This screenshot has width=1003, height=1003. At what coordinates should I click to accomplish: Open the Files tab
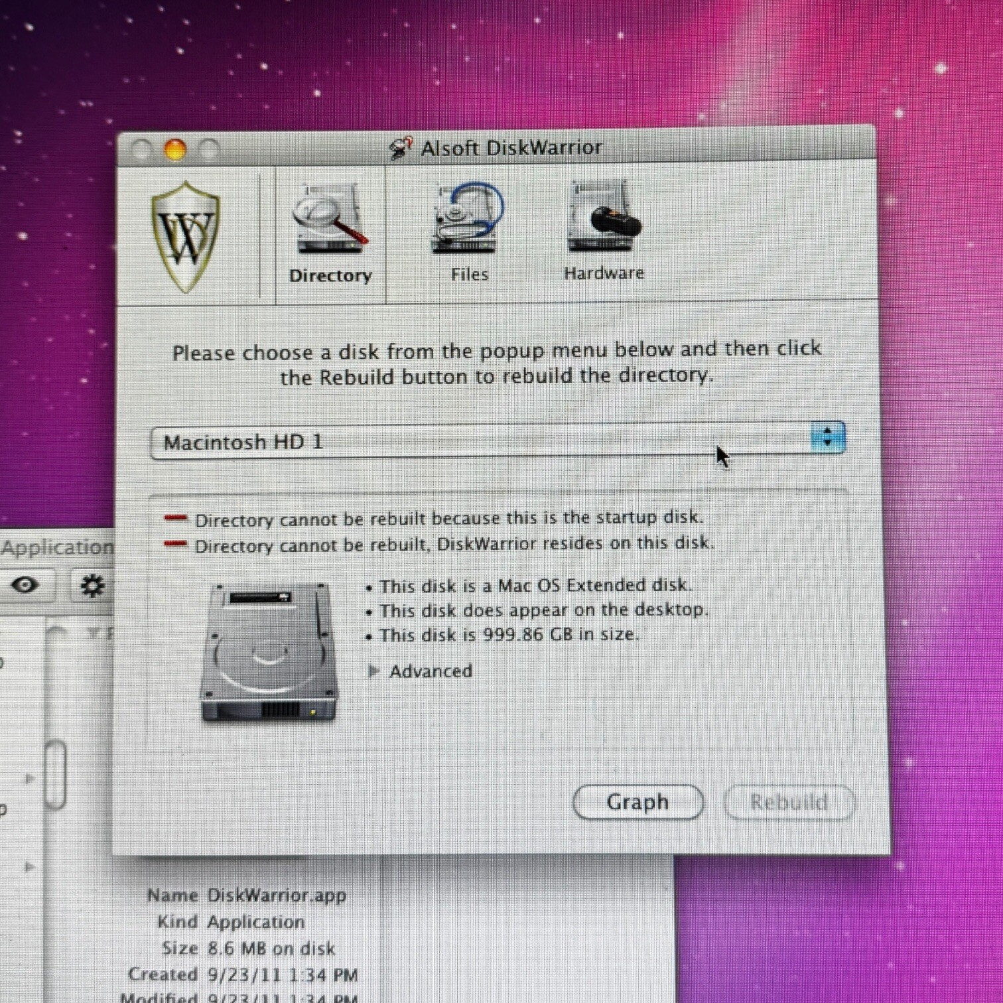[469, 234]
